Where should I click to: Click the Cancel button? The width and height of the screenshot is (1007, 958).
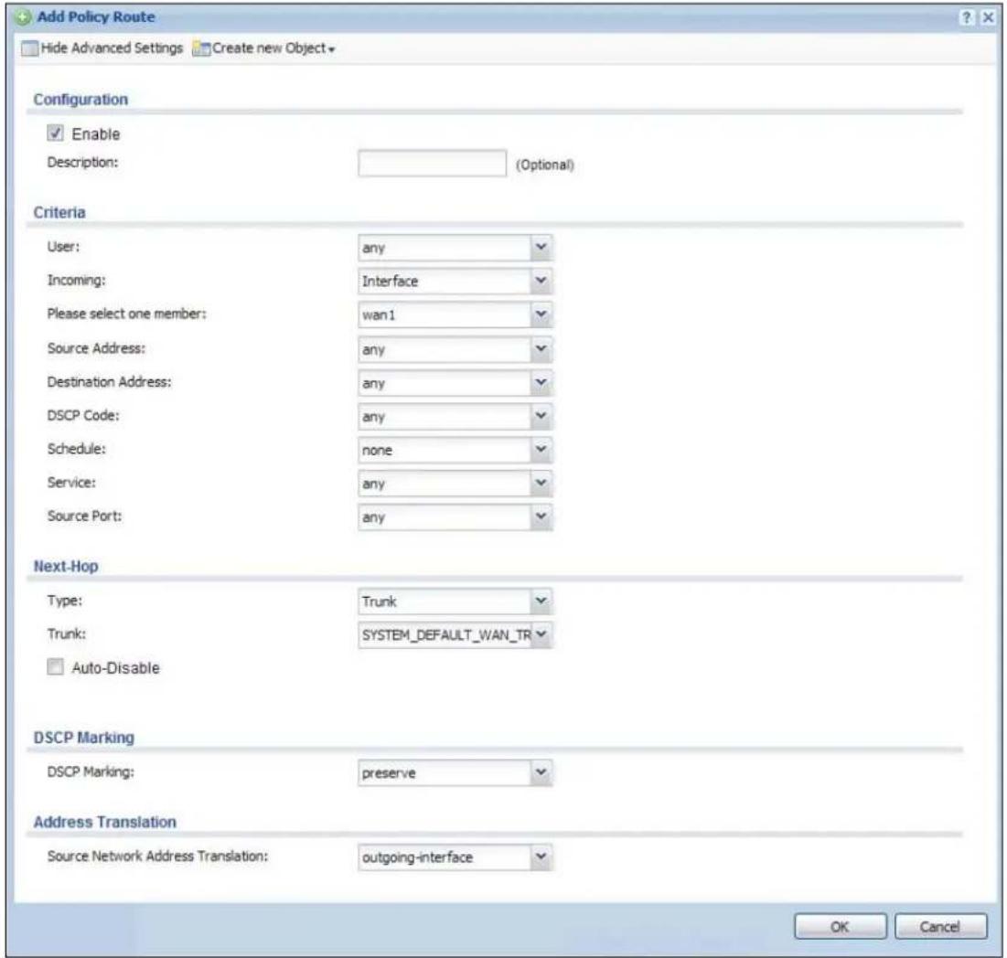coord(940,927)
